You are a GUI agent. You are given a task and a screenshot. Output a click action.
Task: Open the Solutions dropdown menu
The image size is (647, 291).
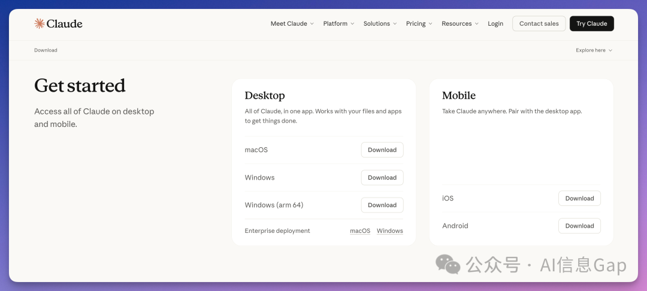click(380, 24)
